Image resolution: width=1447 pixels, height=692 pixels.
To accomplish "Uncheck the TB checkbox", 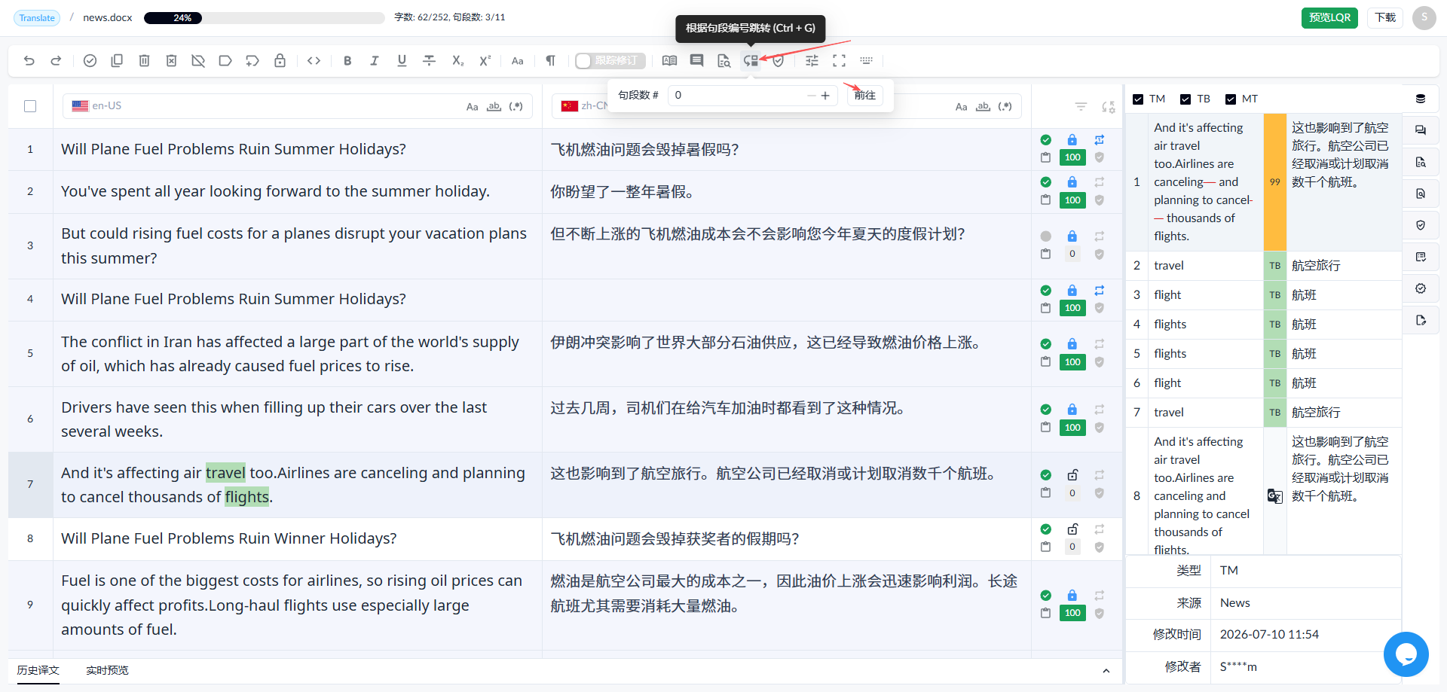I will click(1185, 99).
